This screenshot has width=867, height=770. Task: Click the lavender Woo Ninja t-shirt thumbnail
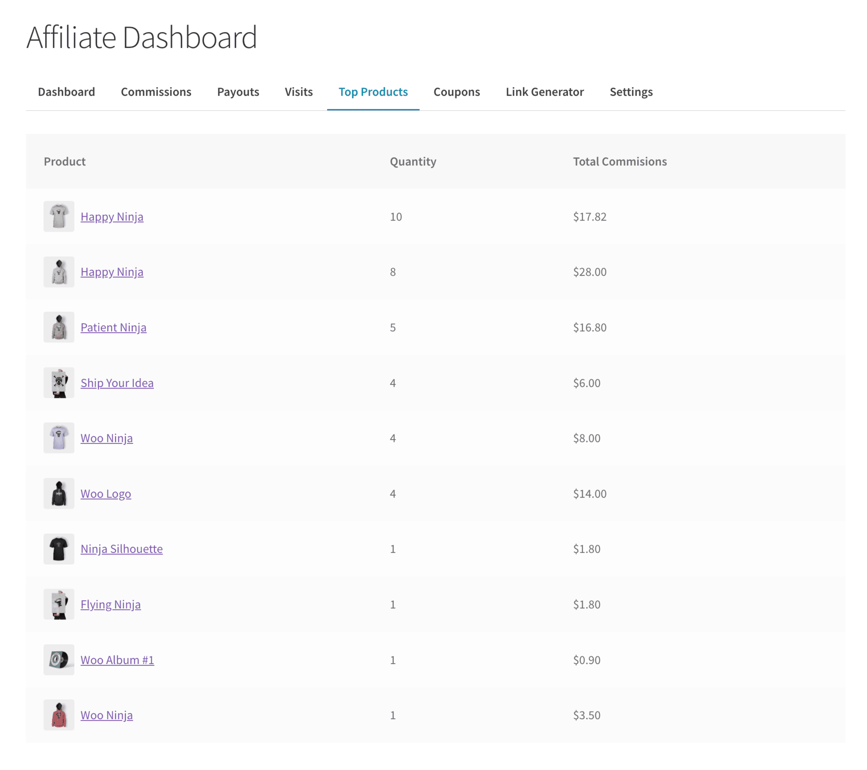59,438
